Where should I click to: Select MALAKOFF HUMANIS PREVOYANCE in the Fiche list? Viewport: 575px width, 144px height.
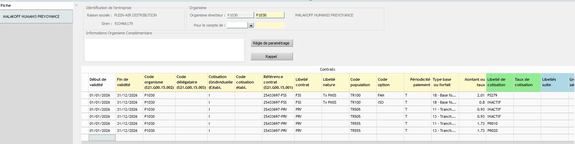[x=36, y=16]
